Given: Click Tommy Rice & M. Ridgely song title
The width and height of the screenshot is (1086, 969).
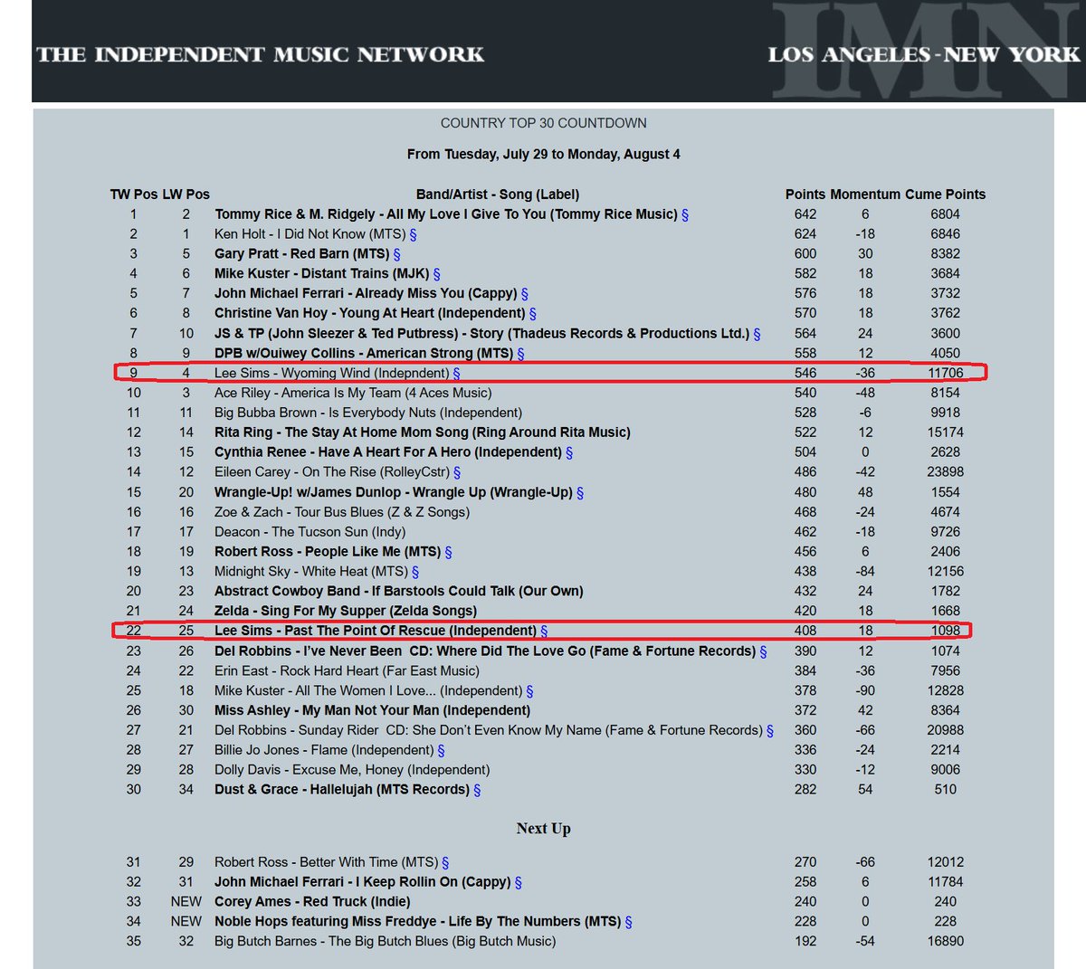Looking at the screenshot, I should point(446,214).
